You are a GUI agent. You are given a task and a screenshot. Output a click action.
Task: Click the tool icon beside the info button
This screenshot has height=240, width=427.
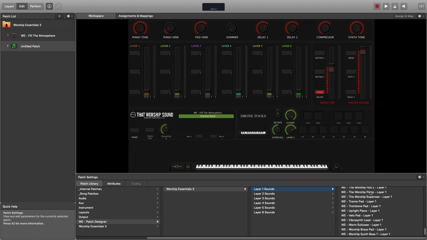[58, 6]
